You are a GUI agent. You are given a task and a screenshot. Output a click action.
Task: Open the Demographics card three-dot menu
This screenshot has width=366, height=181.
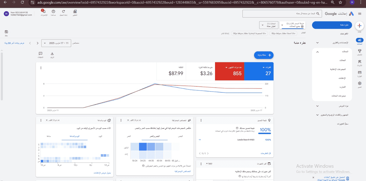coord(121,120)
